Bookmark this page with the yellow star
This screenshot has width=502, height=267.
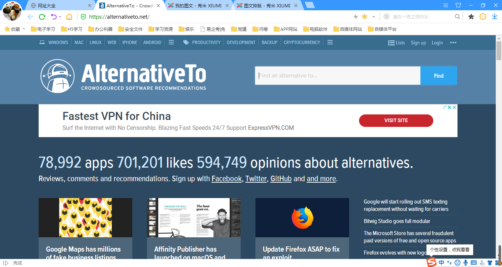point(365,17)
